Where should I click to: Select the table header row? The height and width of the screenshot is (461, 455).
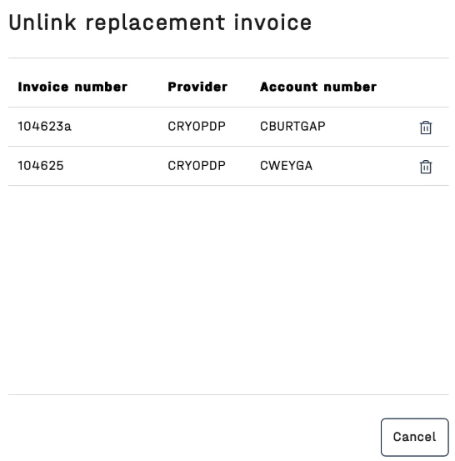coord(228,87)
